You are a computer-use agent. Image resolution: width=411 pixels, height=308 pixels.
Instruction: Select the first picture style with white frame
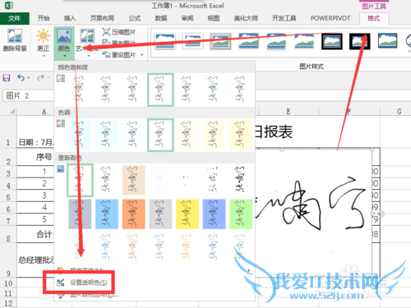(164, 41)
